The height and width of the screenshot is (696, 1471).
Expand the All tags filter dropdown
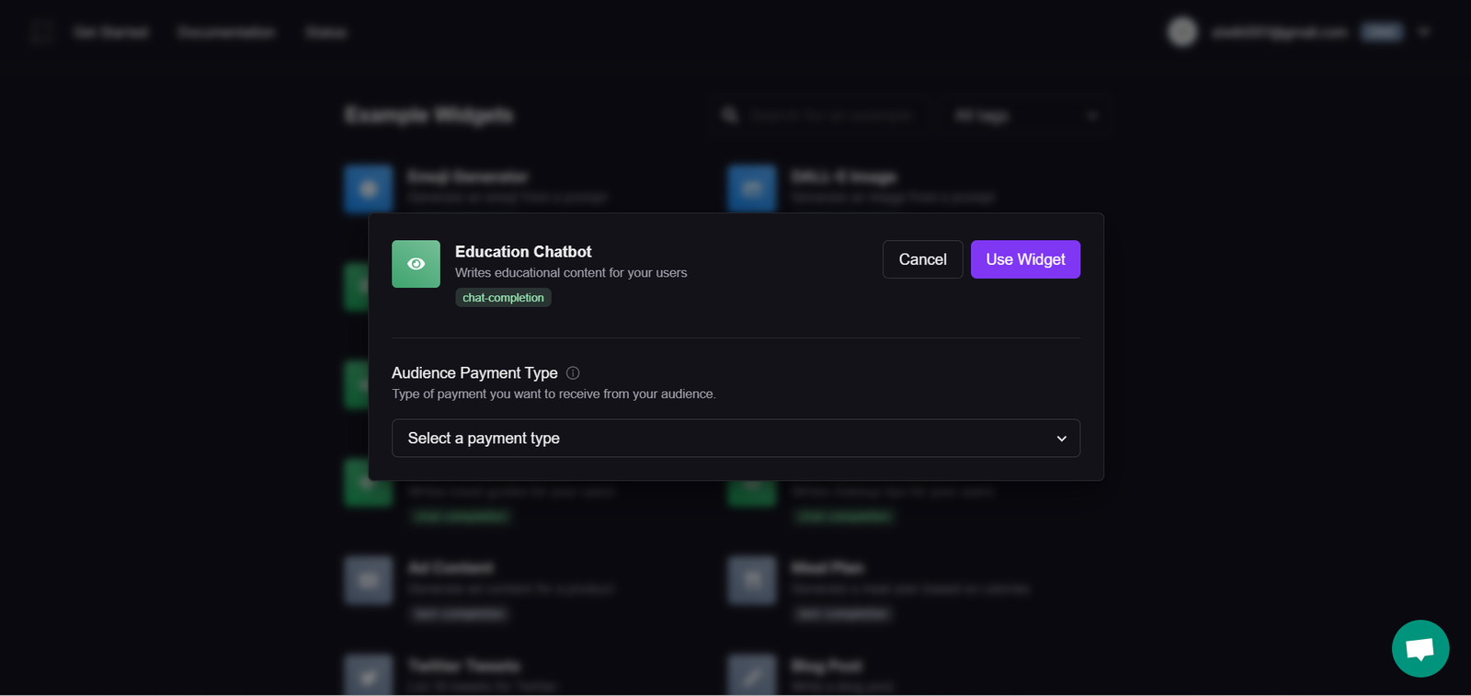coord(1024,116)
